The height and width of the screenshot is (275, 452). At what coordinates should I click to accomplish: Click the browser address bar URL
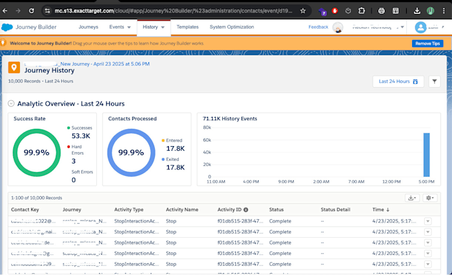(173, 11)
